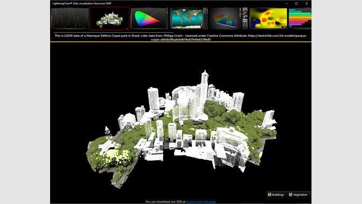Uncheck the Vegetation checkbox

pyautogui.click(x=291, y=194)
